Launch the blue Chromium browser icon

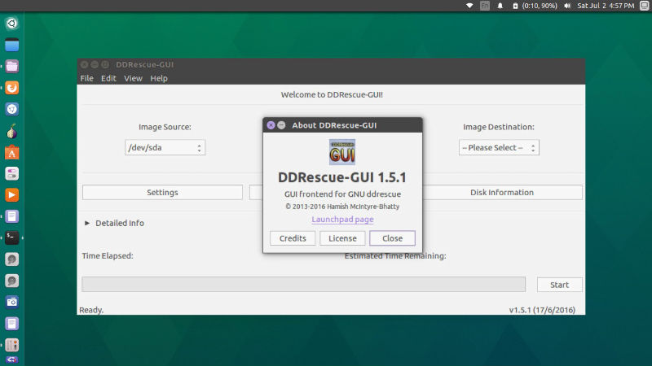pos(11,109)
